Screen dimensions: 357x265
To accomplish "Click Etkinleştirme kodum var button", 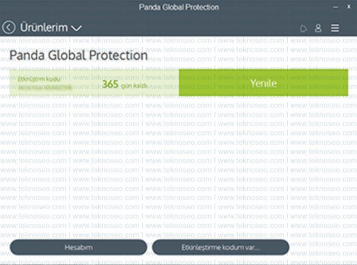I will [221, 247].
